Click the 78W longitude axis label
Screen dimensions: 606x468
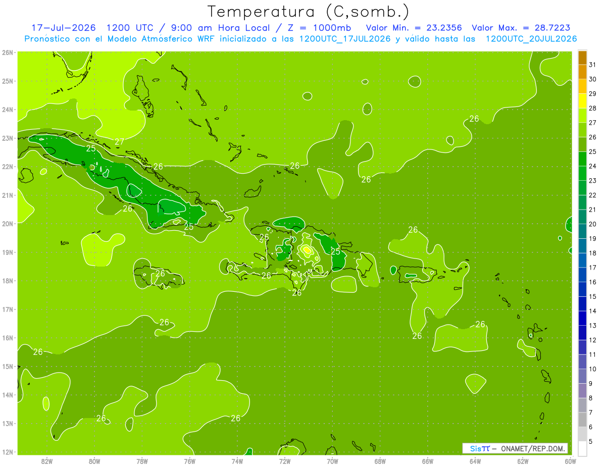coord(142,461)
